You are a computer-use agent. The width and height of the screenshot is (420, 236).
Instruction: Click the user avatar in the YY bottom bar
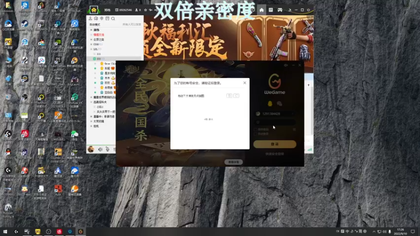[91, 149]
